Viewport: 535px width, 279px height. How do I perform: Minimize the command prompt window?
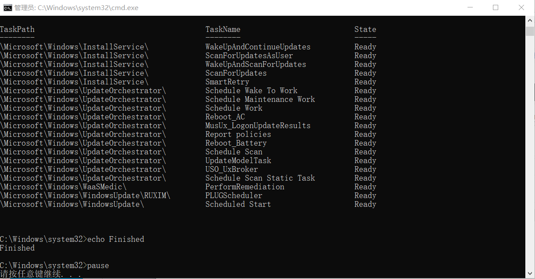click(470, 7)
